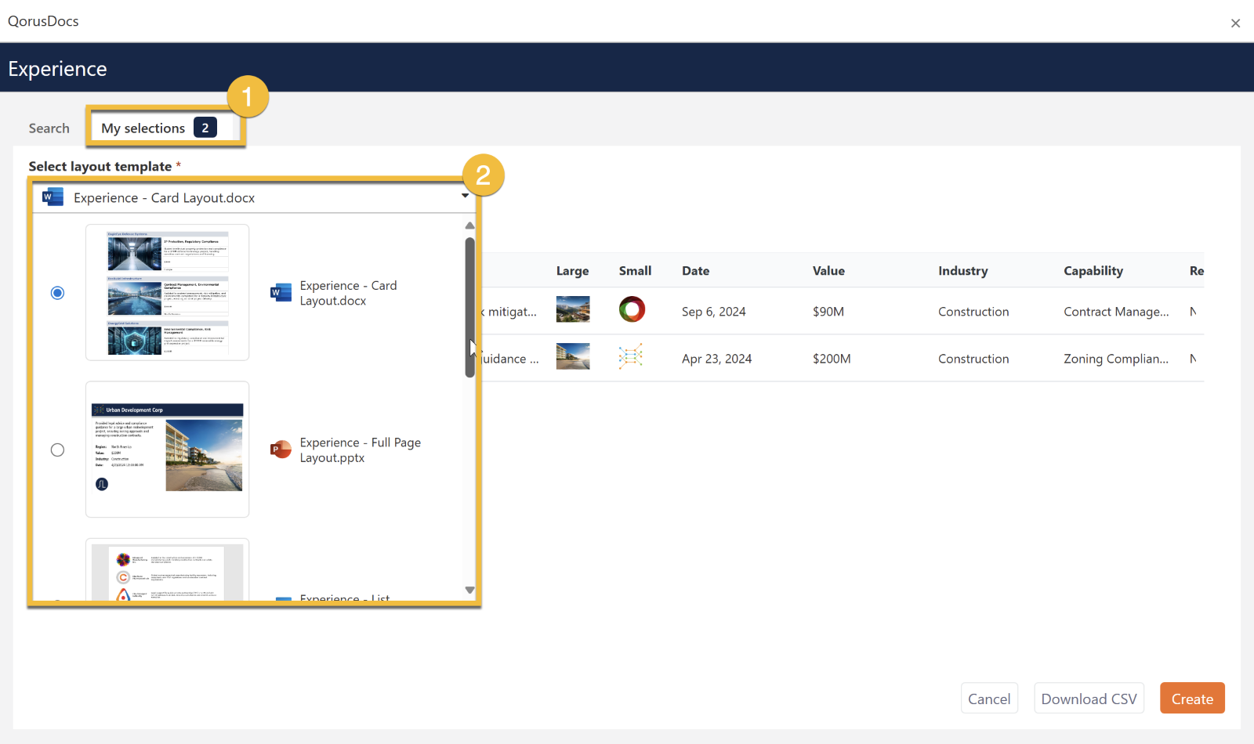The image size is (1254, 744).
Task: Click the template list scroll up arrow
Action: (470, 226)
